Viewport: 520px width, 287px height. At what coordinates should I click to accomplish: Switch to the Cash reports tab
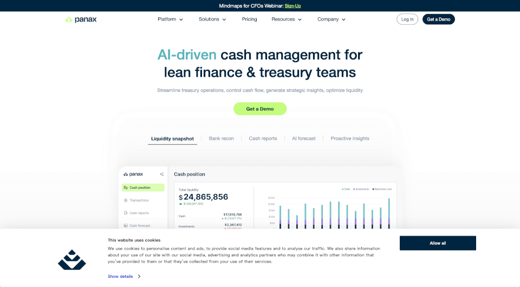[263, 138]
